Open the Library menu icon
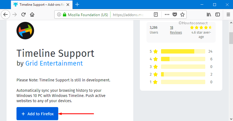This screenshot has height=121, width=233. (x=209, y=14)
